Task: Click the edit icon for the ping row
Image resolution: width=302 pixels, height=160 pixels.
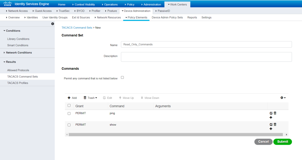Action: tap(271, 113)
